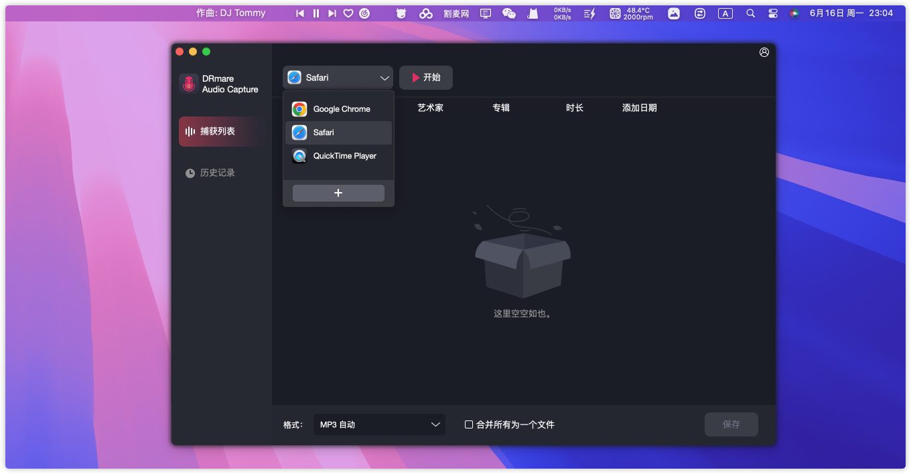
Task: Sort by 艺术家 column header
Action: click(x=430, y=108)
